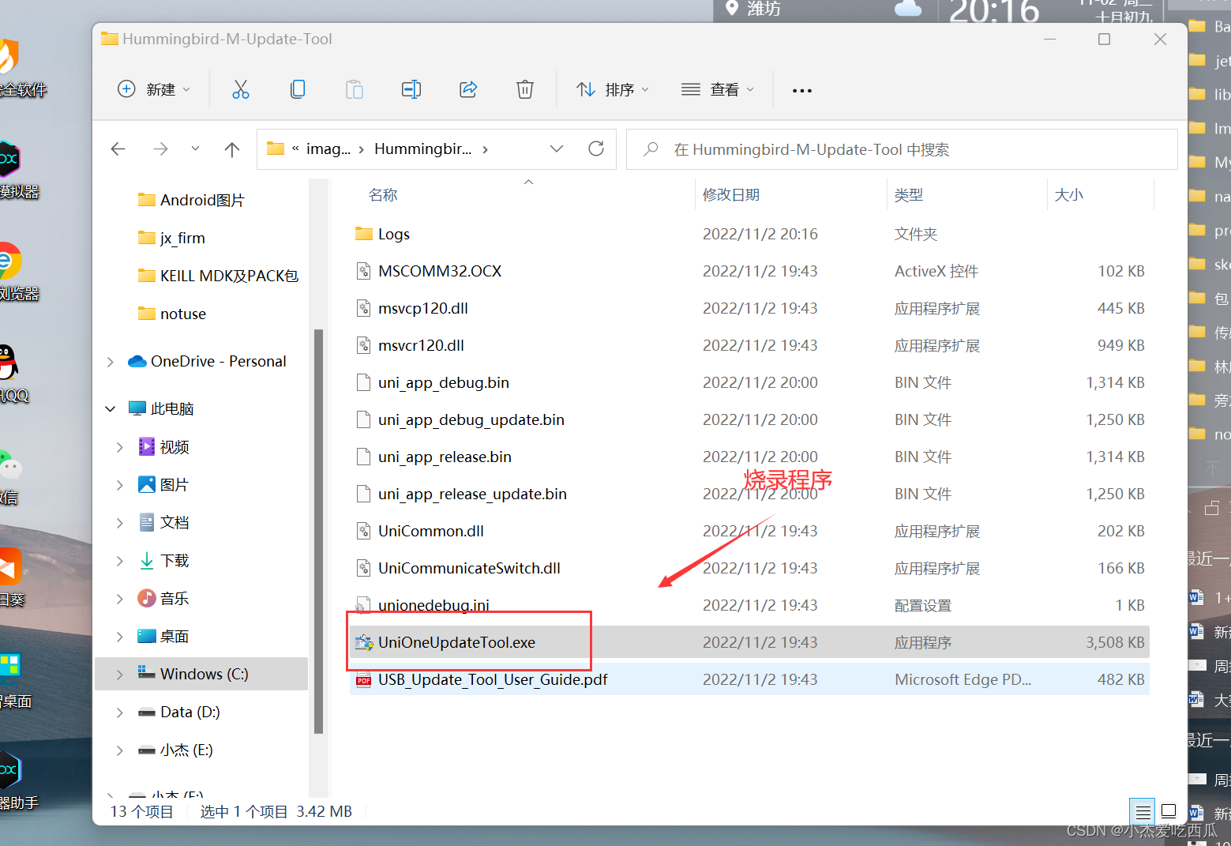The image size is (1231, 846).
Task: Switch to large thumbnails view icon in status bar
Action: pos(1169,811)
